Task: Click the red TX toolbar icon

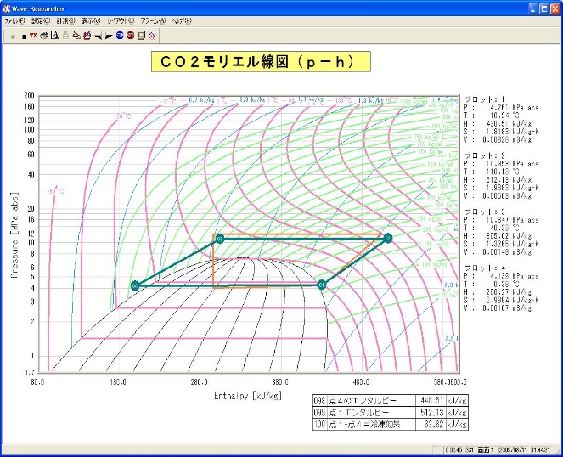Action: coord(33,35)
